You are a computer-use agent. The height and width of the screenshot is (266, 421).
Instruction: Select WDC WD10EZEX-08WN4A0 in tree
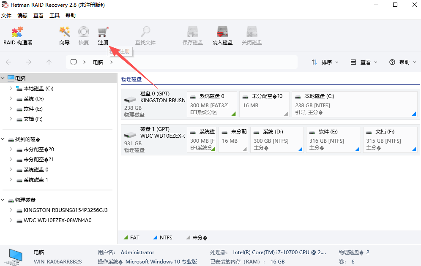pos(57,220)
